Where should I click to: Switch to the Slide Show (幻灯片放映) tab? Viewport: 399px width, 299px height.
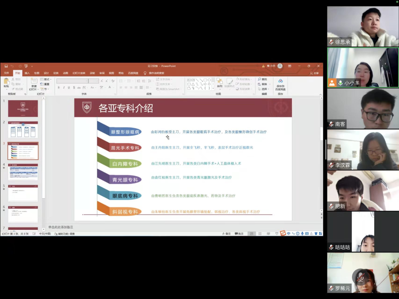[x=79, y=73]
